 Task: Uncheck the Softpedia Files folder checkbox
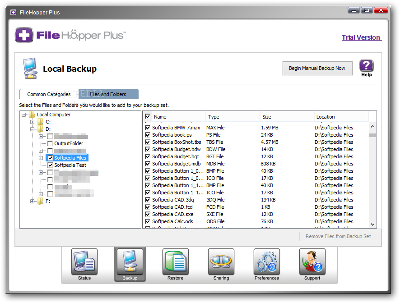(x=50, y=158)
